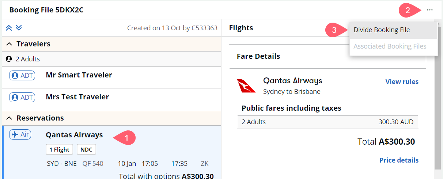The width and height of the screenshot is (443, 179).
Task: Collapse the Travelers section
Action: tap(10, 44)
